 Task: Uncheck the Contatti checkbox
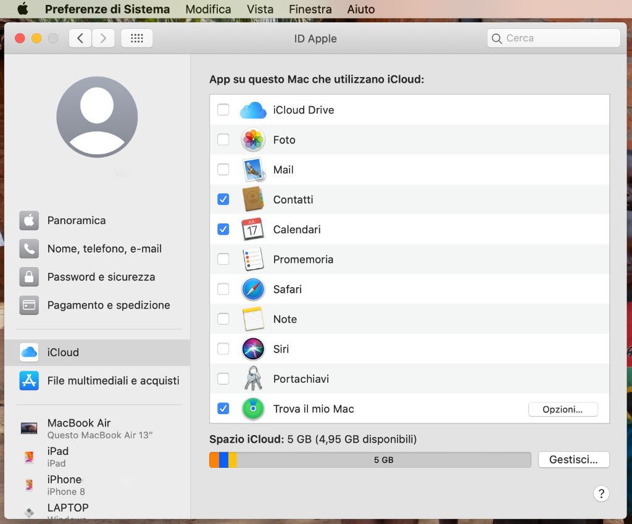[x=223, y=199]
